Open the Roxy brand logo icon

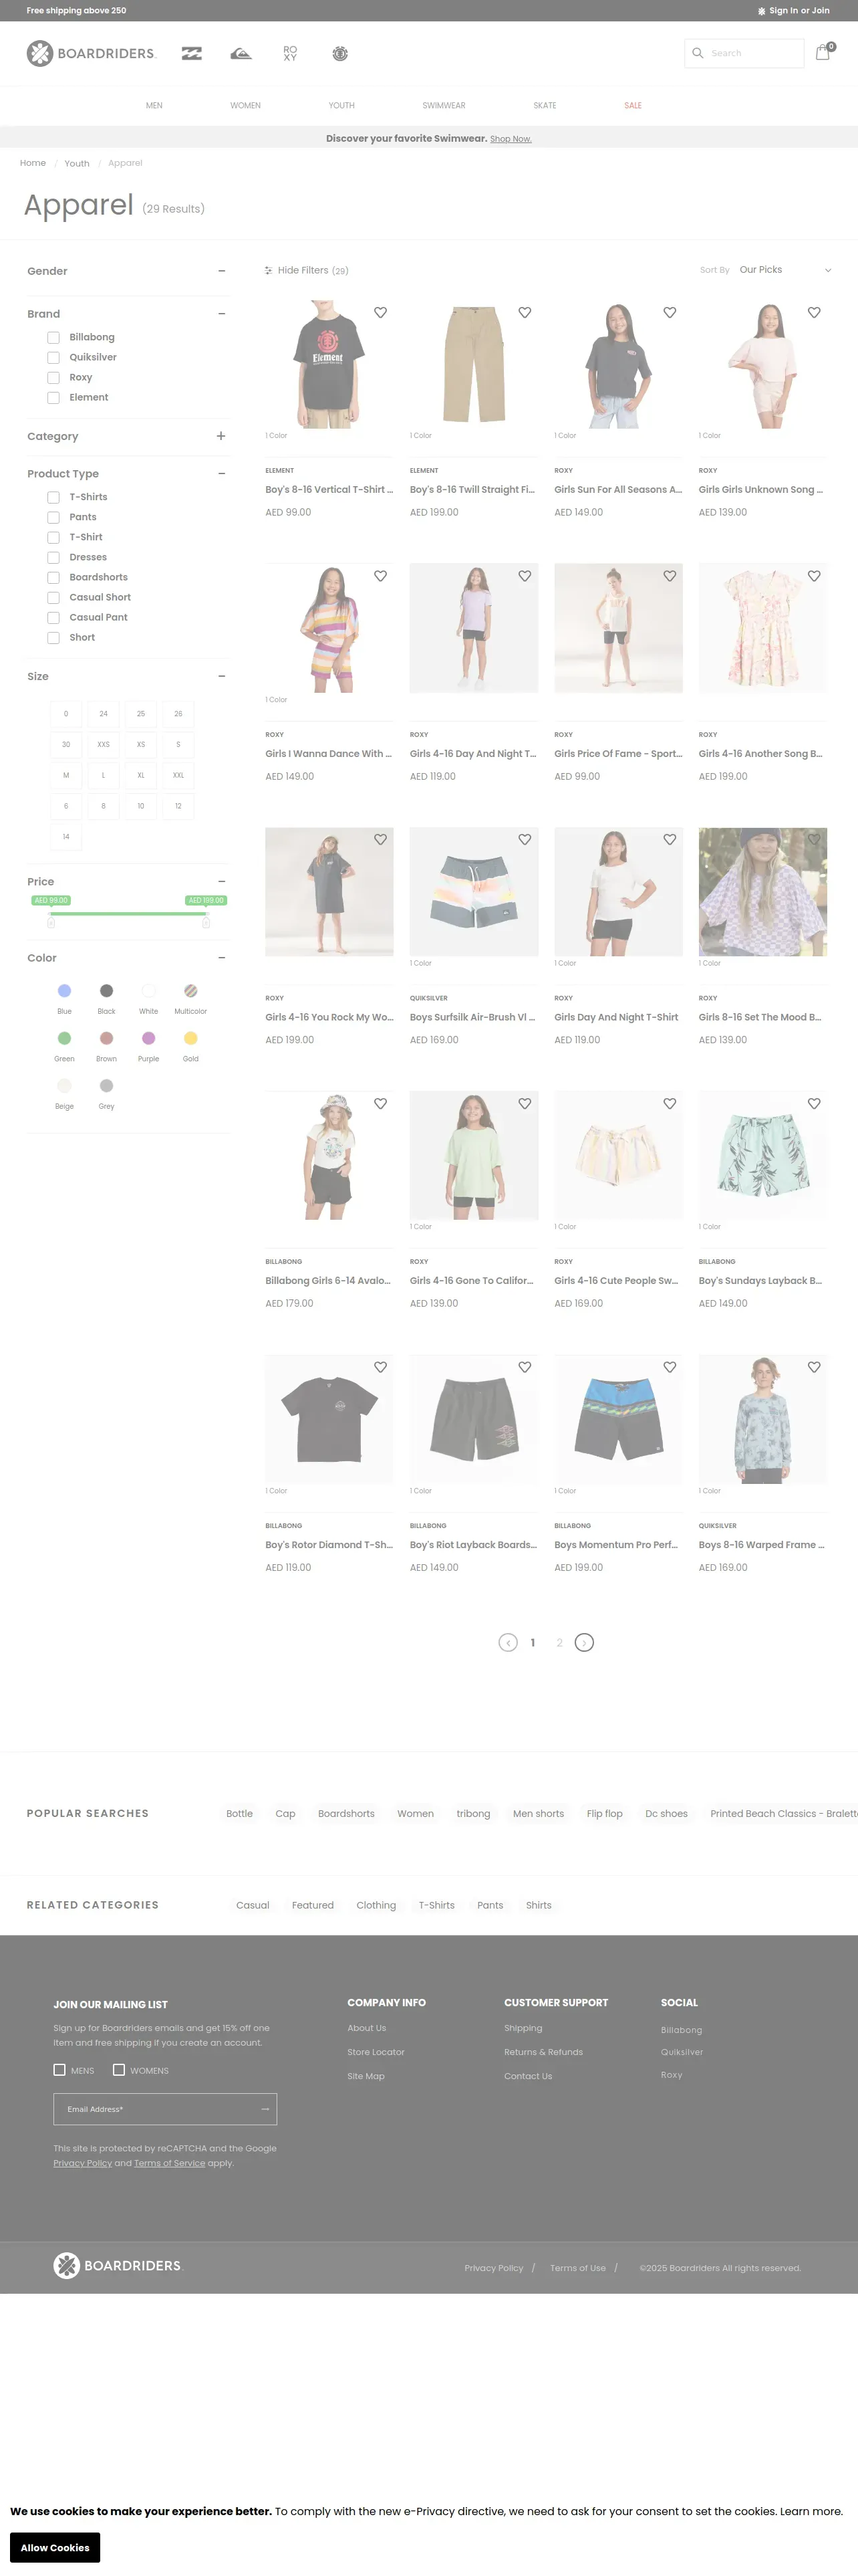coord(289,54)
